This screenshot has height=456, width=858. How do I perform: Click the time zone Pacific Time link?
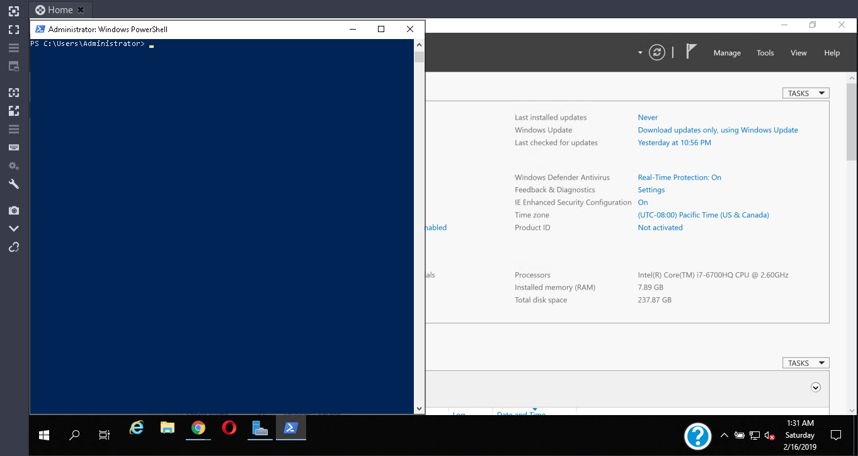[703, 215]
